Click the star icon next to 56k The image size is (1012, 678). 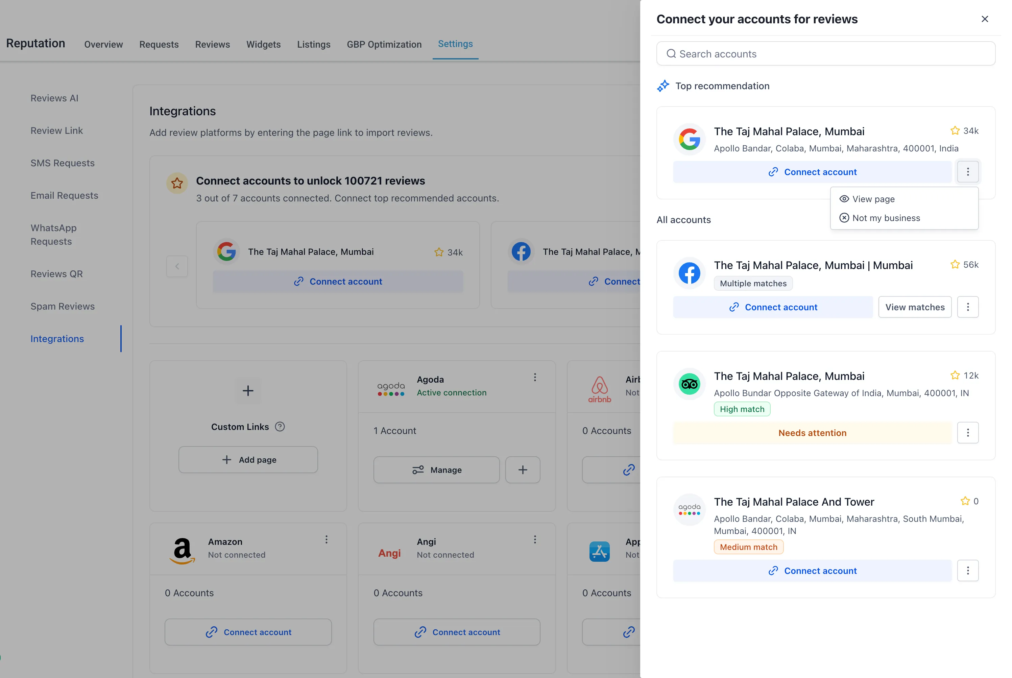[955, 264]
